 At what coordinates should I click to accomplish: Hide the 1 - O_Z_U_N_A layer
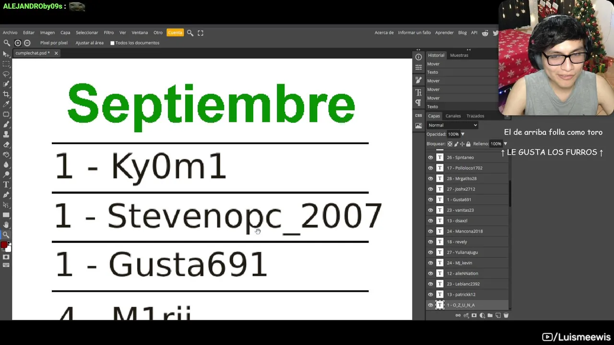[x=430, y=305]
